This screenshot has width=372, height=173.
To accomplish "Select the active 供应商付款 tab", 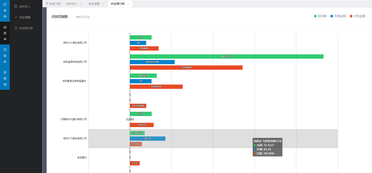I will tap(118, 4).
